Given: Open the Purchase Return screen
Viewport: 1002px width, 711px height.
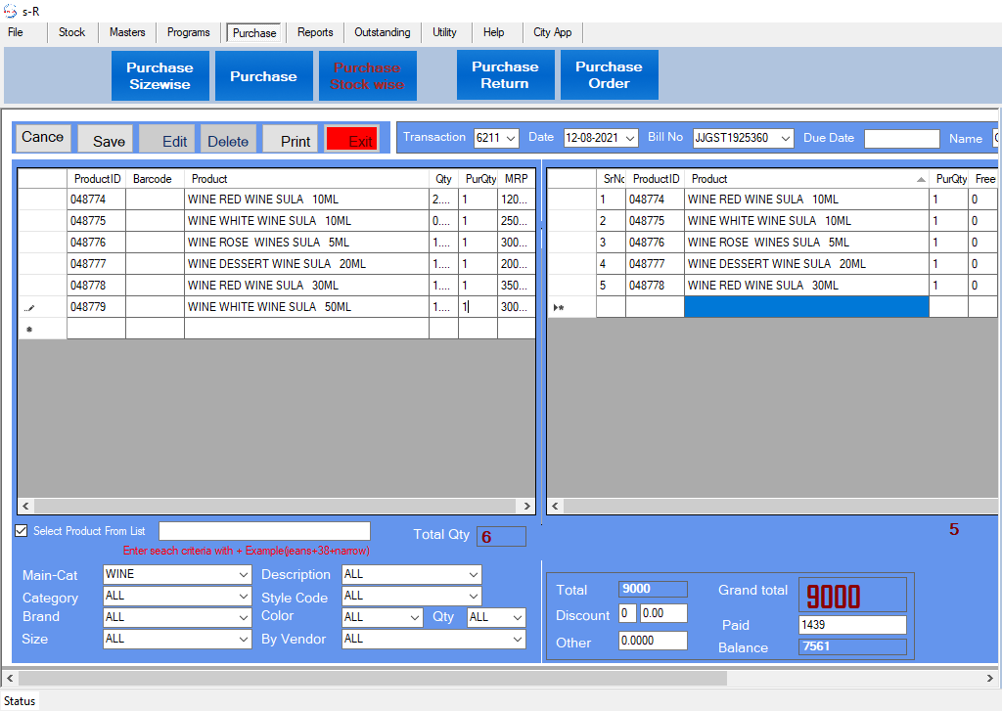Looking at the screenshot, I should tap(505, 75).
